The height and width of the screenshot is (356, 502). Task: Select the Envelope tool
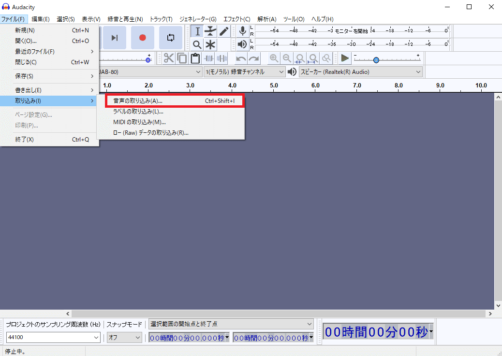tap(210, 31)
